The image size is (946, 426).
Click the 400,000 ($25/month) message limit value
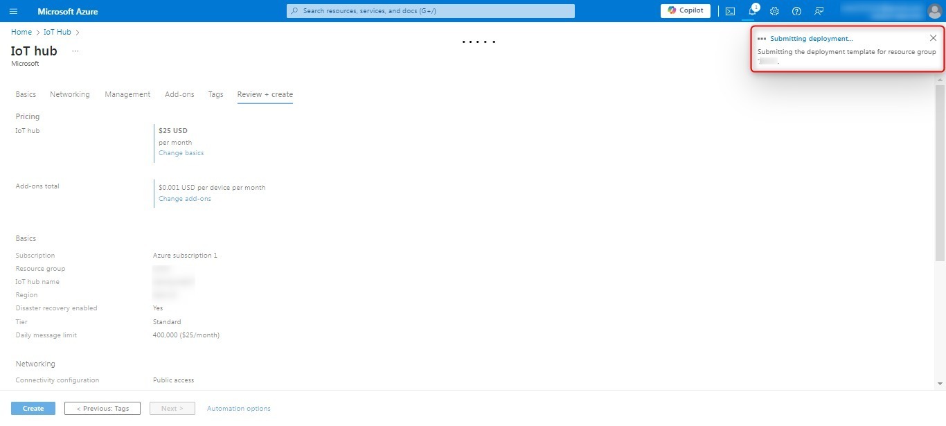186,335
